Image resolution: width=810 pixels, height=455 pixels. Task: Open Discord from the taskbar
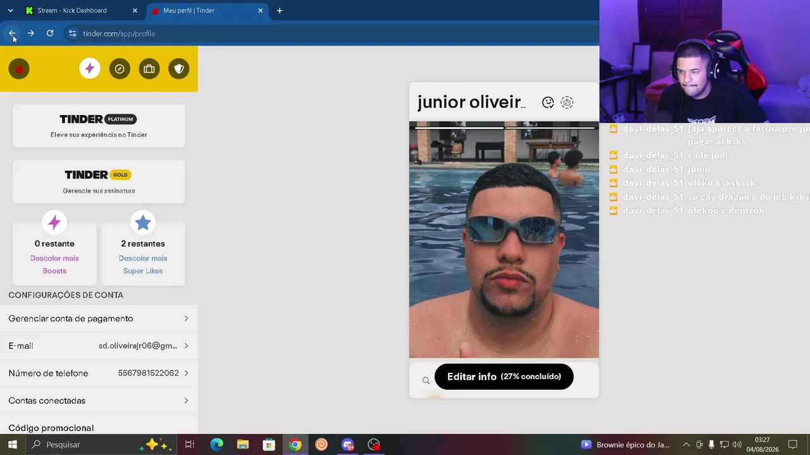(x=347, y=445)
